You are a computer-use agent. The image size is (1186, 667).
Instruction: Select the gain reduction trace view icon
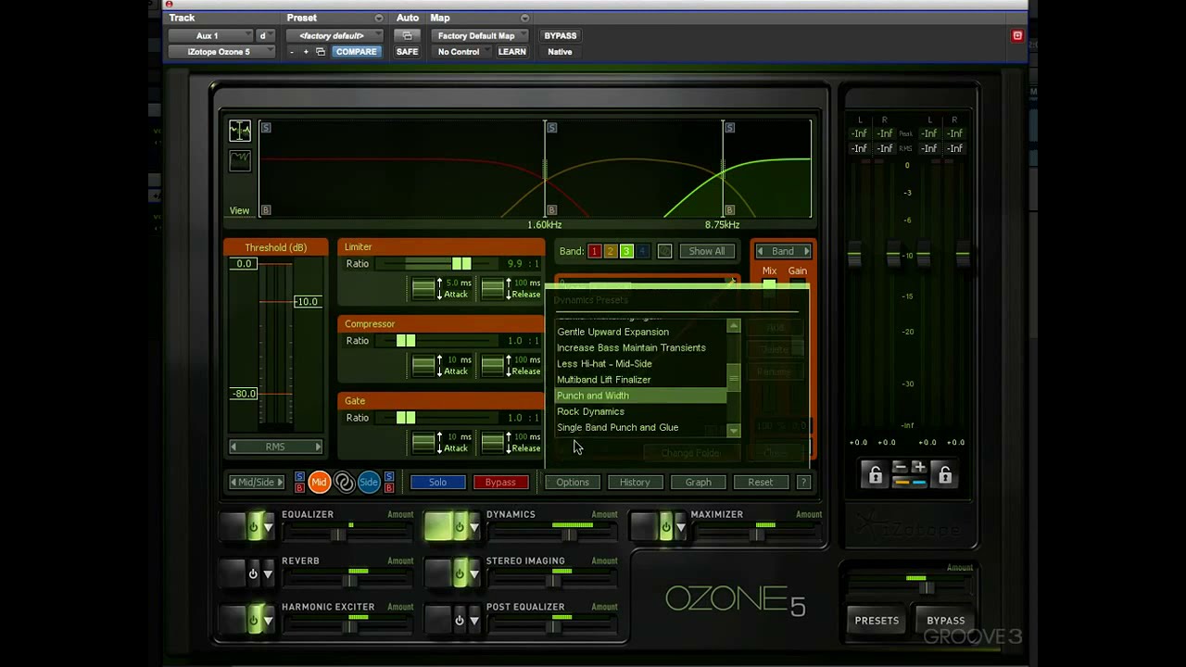240,160
